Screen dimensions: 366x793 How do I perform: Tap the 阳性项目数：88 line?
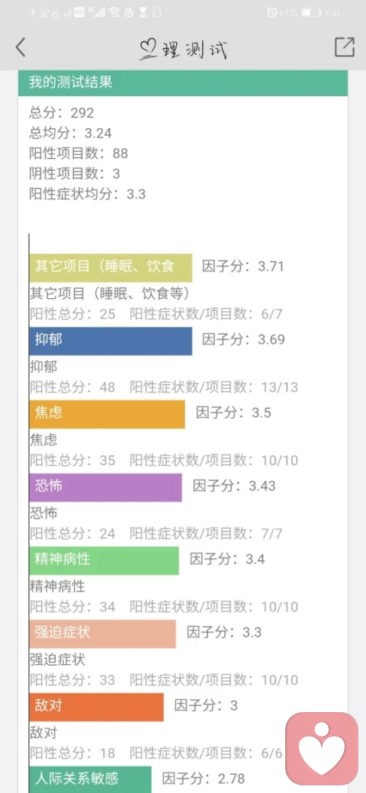[x=79, y=153]
